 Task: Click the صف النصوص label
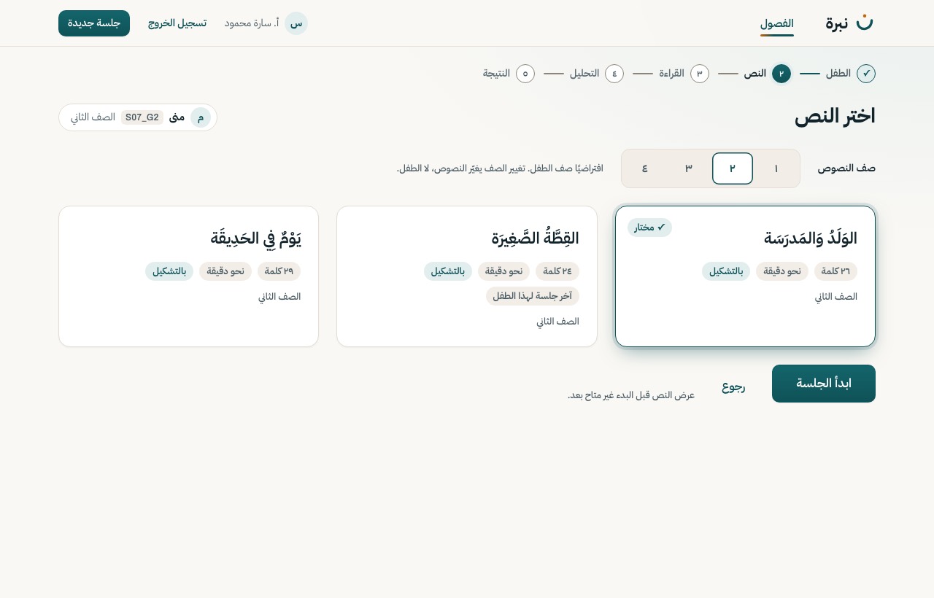[846, 168]
